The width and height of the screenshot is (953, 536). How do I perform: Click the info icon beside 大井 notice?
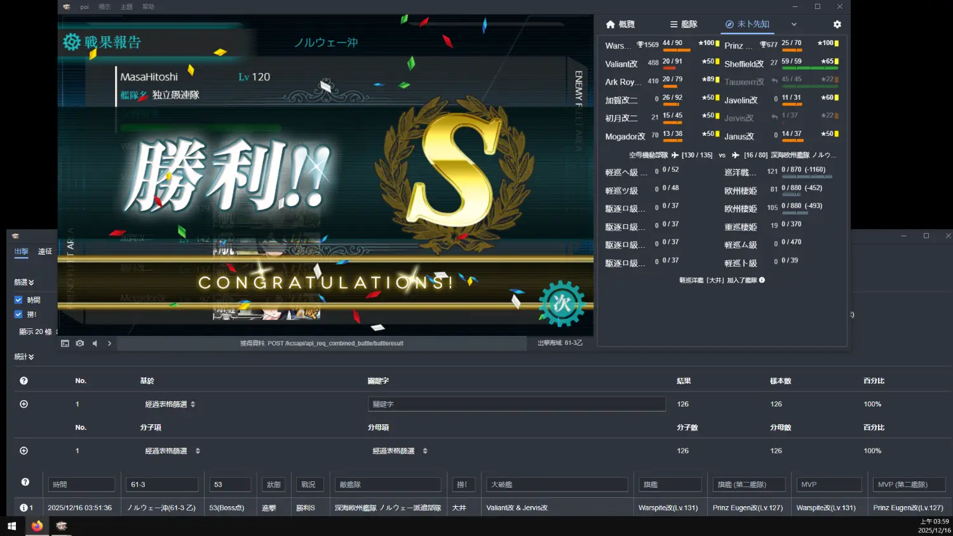click(762, 280)
